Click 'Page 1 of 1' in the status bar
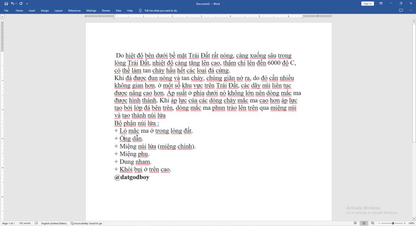Image resolution: width=416 pixels, height=226 pixels. click(9, 223)
